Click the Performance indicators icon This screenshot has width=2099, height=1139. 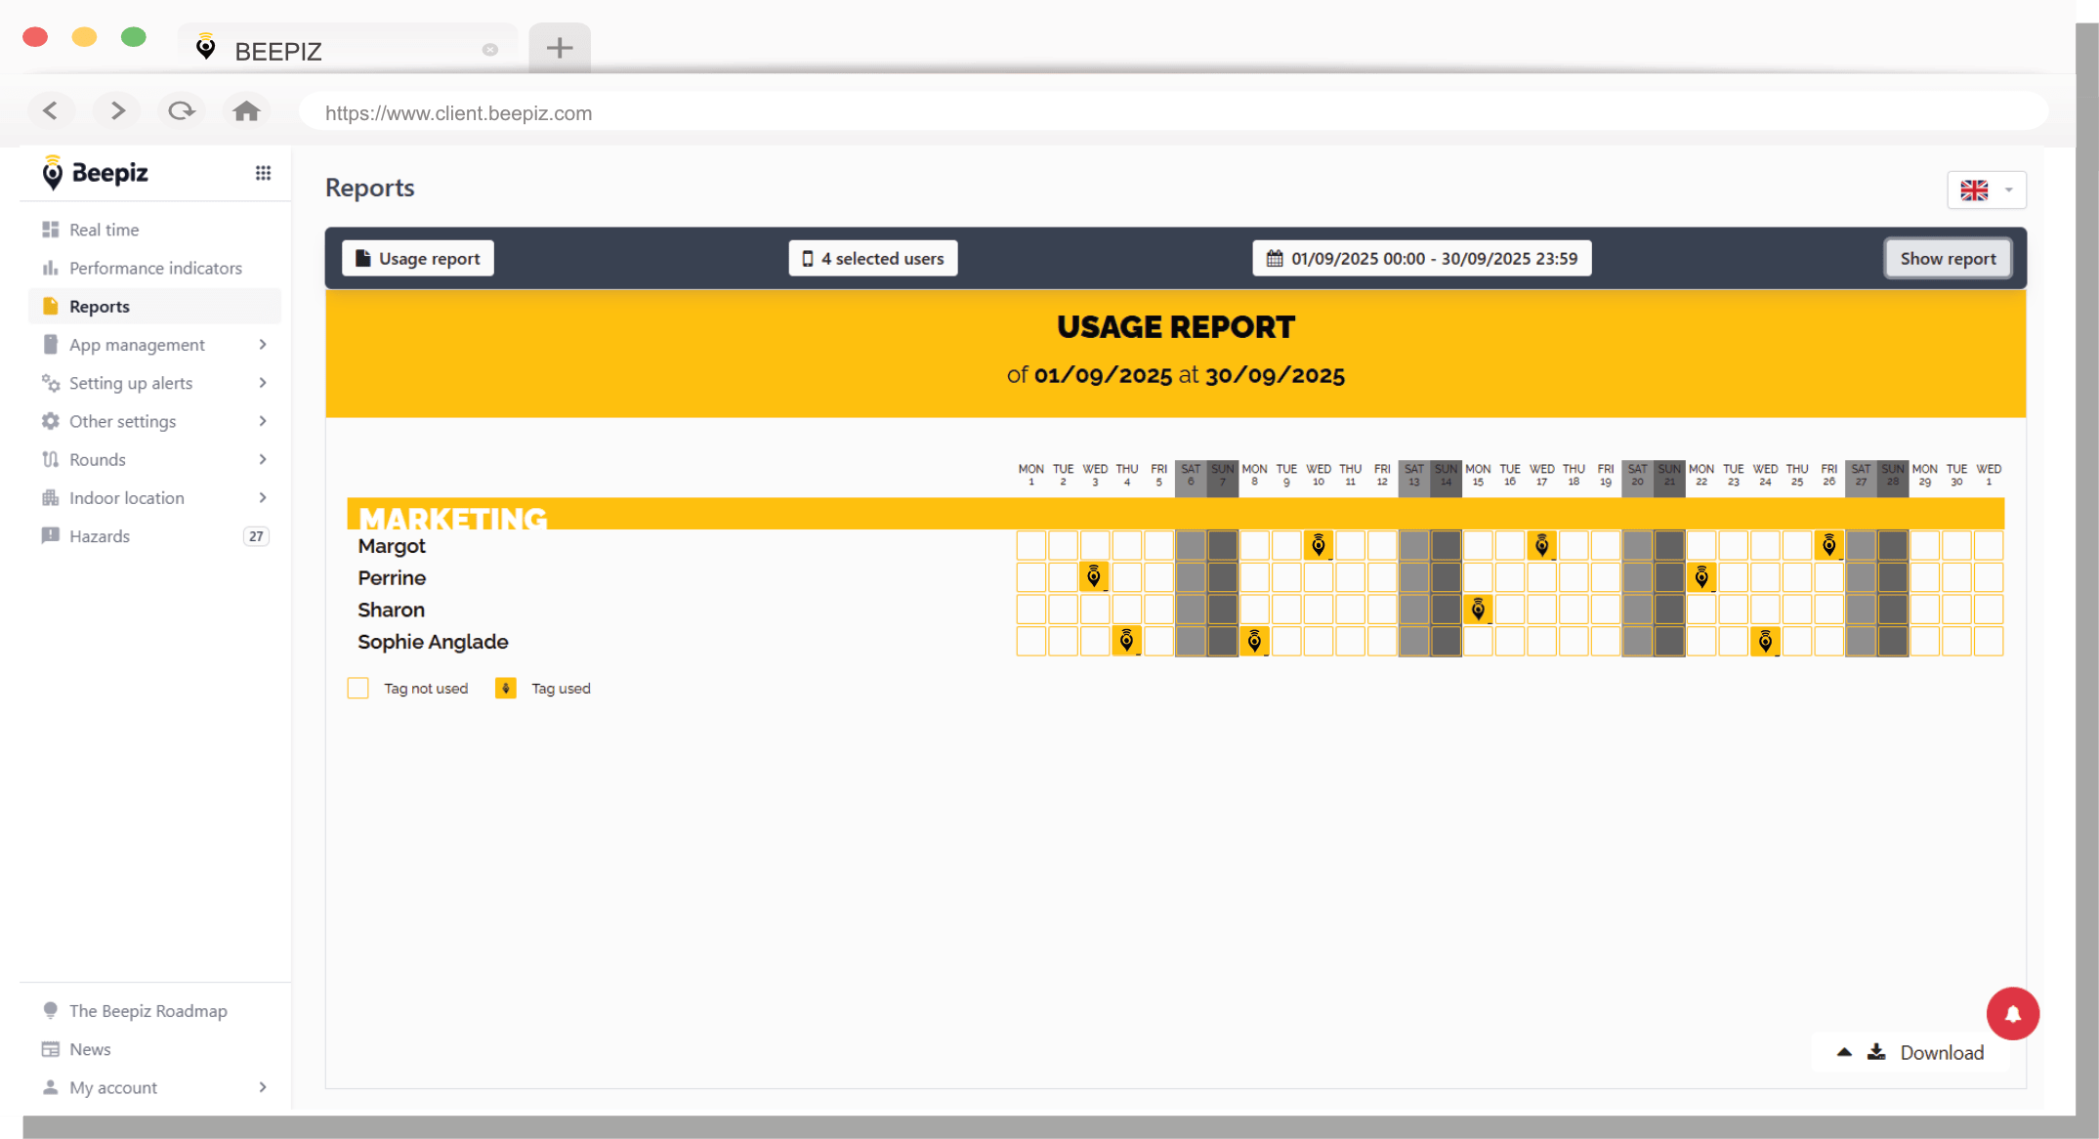point(50,268)
